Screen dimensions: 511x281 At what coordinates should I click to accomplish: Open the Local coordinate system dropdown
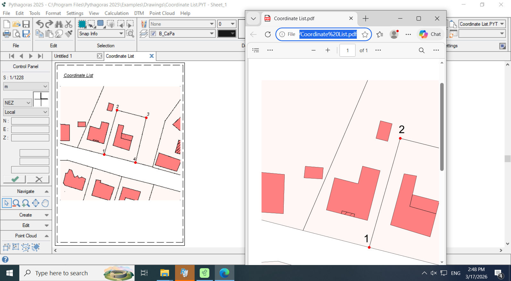(x=26, y=112)
